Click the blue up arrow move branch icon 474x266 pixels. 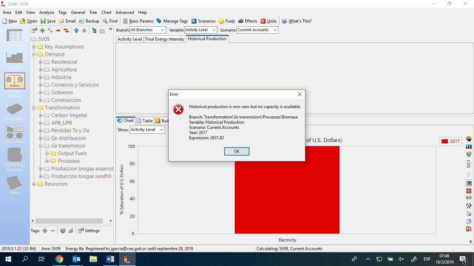pyautogui.click(x=76, y=30)
